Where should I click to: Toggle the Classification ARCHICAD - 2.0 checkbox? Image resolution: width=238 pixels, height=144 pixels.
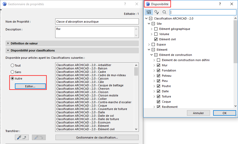[151, 18]
